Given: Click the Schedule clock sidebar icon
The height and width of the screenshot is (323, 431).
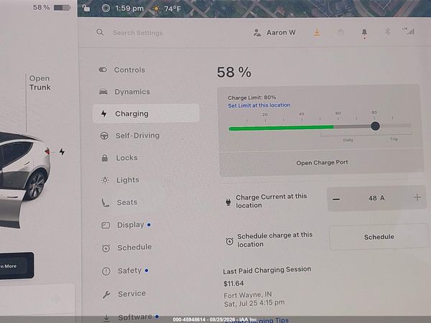Looking at the screenshot, I should click(x=106, y=248).
